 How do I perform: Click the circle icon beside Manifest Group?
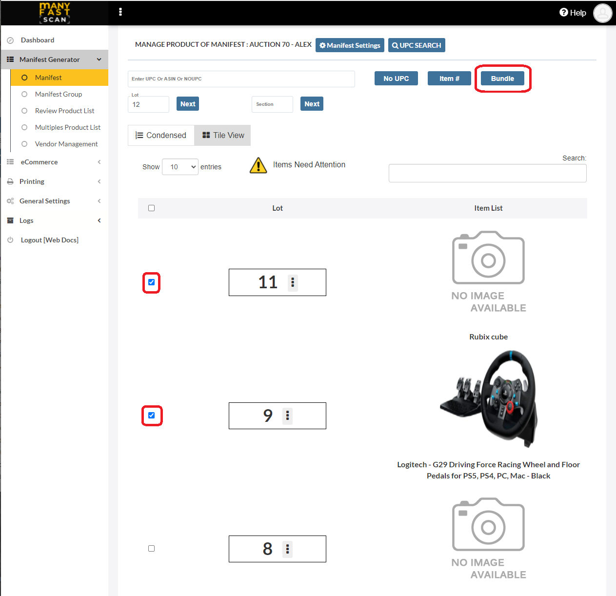tap(24, 94)
